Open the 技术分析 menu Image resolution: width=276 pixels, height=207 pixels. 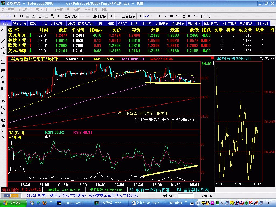tap(42, 9)
